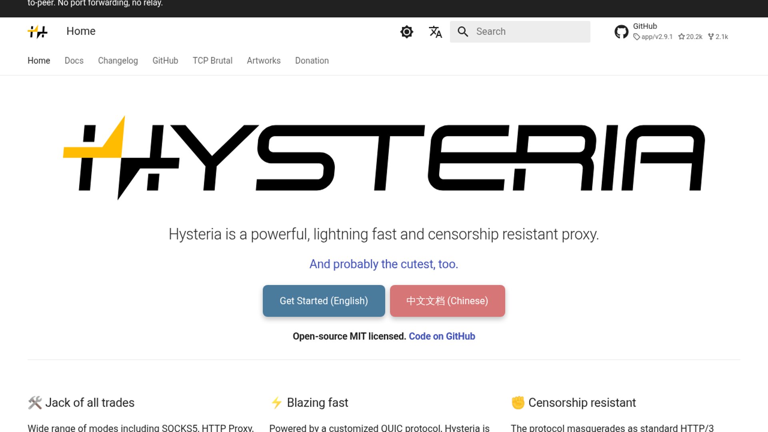
Task: Open the Changelog tab
Action: pos(118,60)
